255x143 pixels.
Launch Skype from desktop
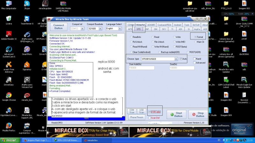(x=27, y=5)
